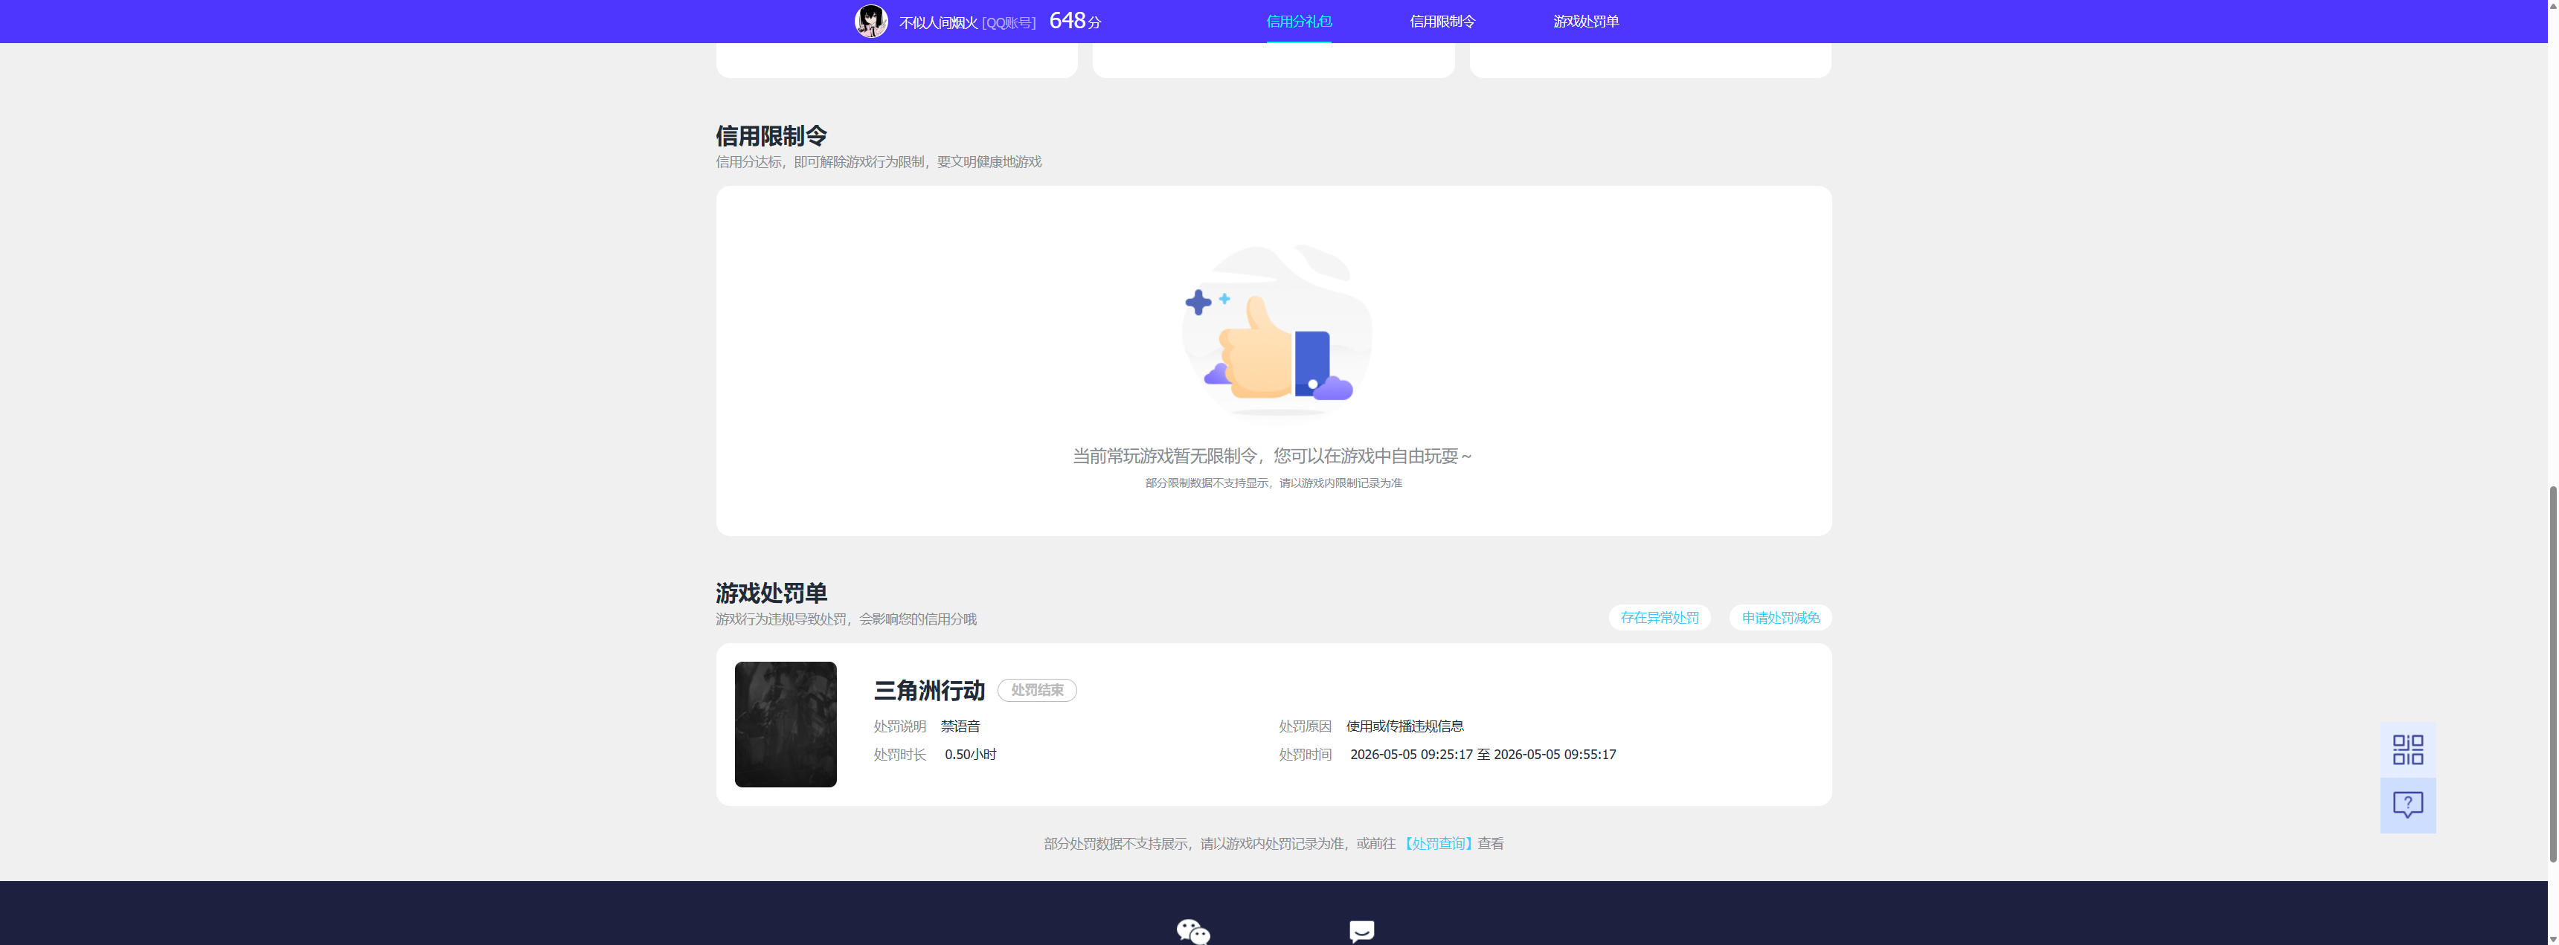Click the 648分 credit score
Image resolution: width=2559 pixels, height=945 pixels.
pos(1075,21)
